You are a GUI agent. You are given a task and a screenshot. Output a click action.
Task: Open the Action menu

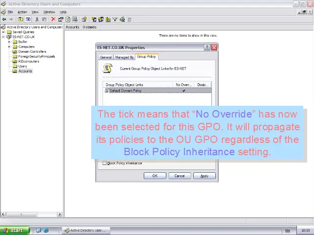[x=22, y=12]
